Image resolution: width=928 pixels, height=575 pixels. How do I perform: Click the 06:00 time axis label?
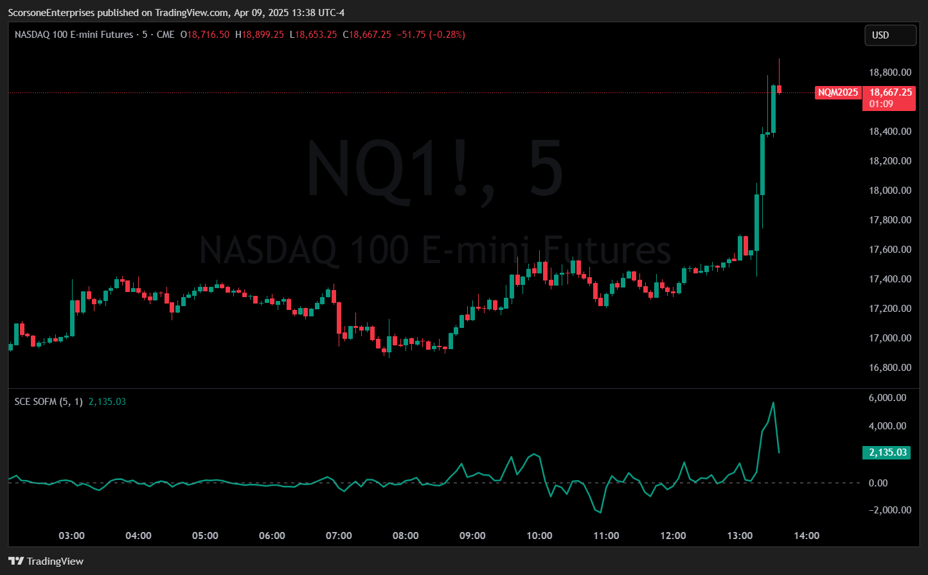click(x=272, y=536)
